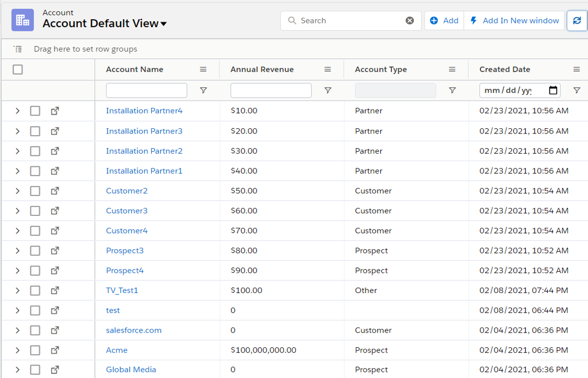Screen dimensions: 588x378
Task: Open Account Name column menu icon
Action: (203, 69)
